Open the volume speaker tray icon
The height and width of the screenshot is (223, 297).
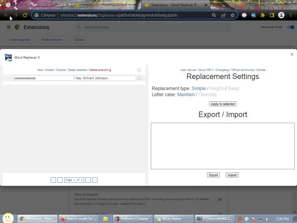pos(267,219)
